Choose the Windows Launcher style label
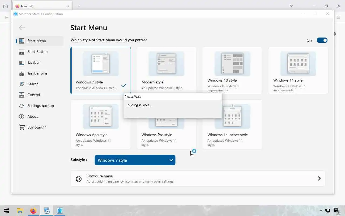This screenshot has height=216, width=345. tap(227, 135)
